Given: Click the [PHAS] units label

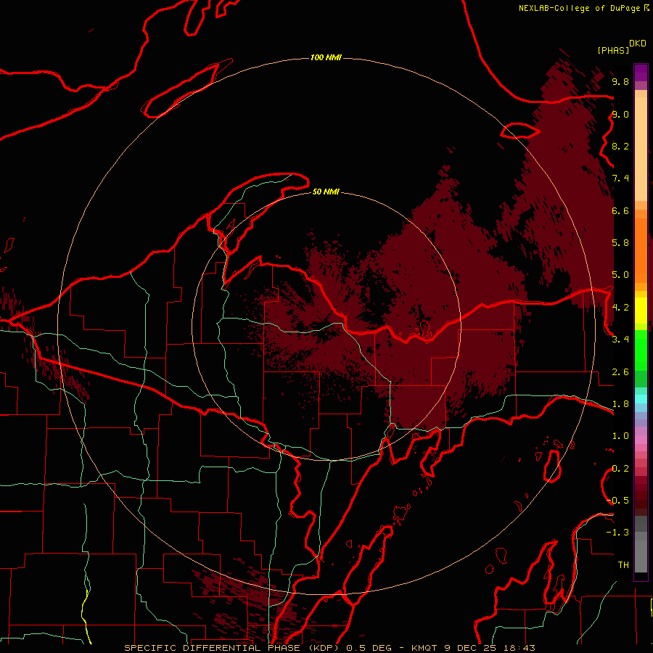Looking at the screenshot, I should point(613,50).
